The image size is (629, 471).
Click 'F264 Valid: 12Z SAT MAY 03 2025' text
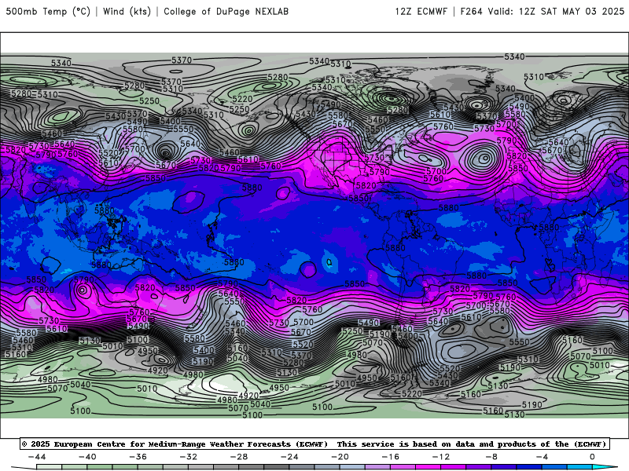[542, 12]
